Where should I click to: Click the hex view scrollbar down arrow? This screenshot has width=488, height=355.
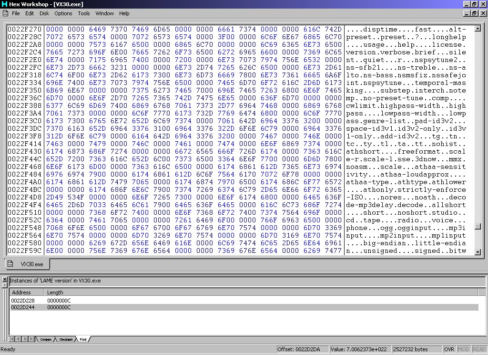tap(478, 252)
